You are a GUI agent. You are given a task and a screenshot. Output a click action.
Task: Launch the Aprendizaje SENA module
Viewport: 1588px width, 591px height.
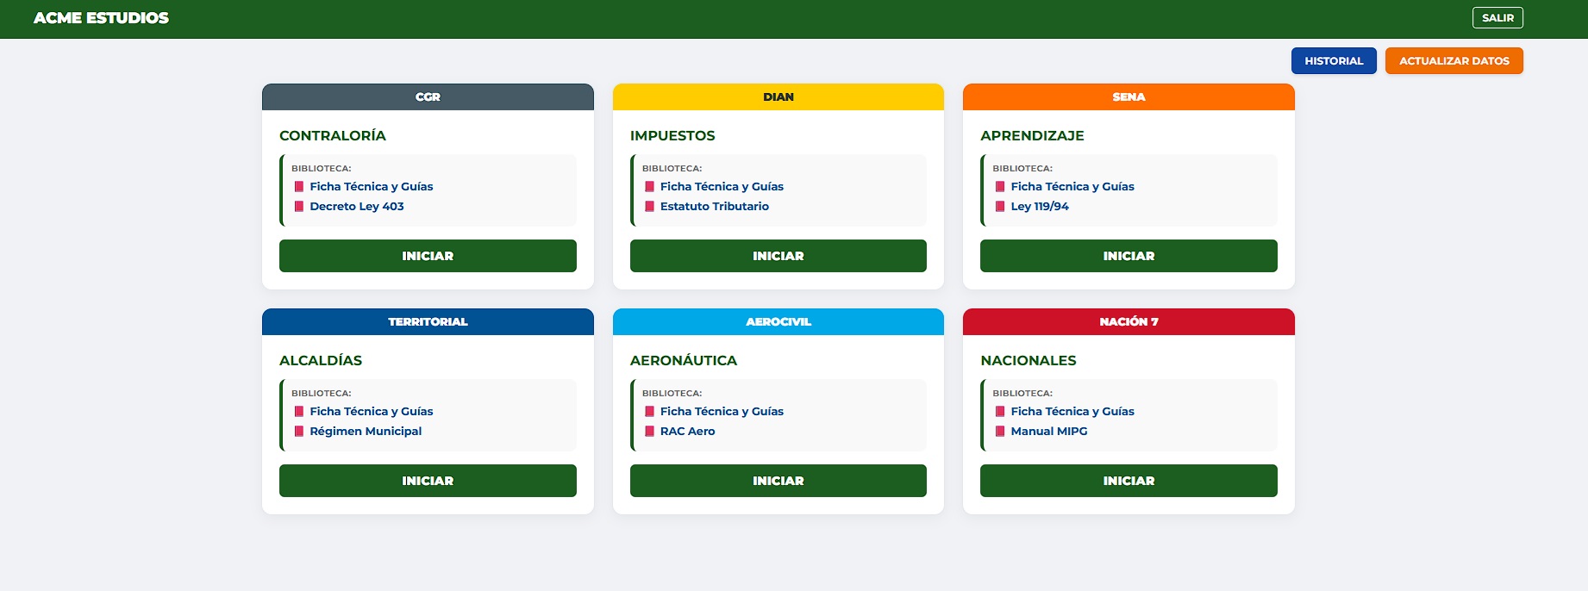1128,256
